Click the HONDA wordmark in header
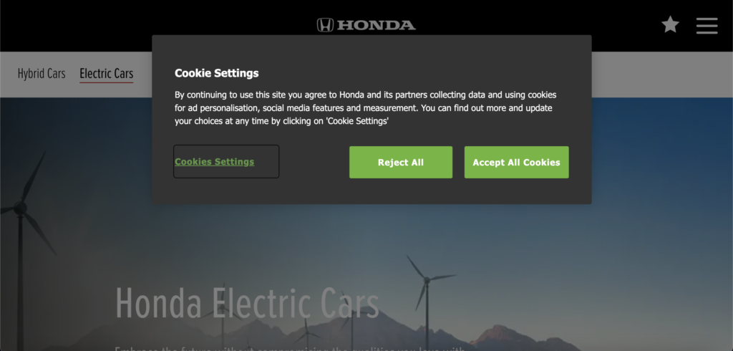This screenshot has height=351, width=733. point(377,25)
